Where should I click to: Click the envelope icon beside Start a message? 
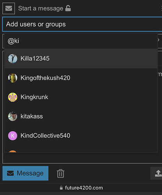(x=9, y=9)
